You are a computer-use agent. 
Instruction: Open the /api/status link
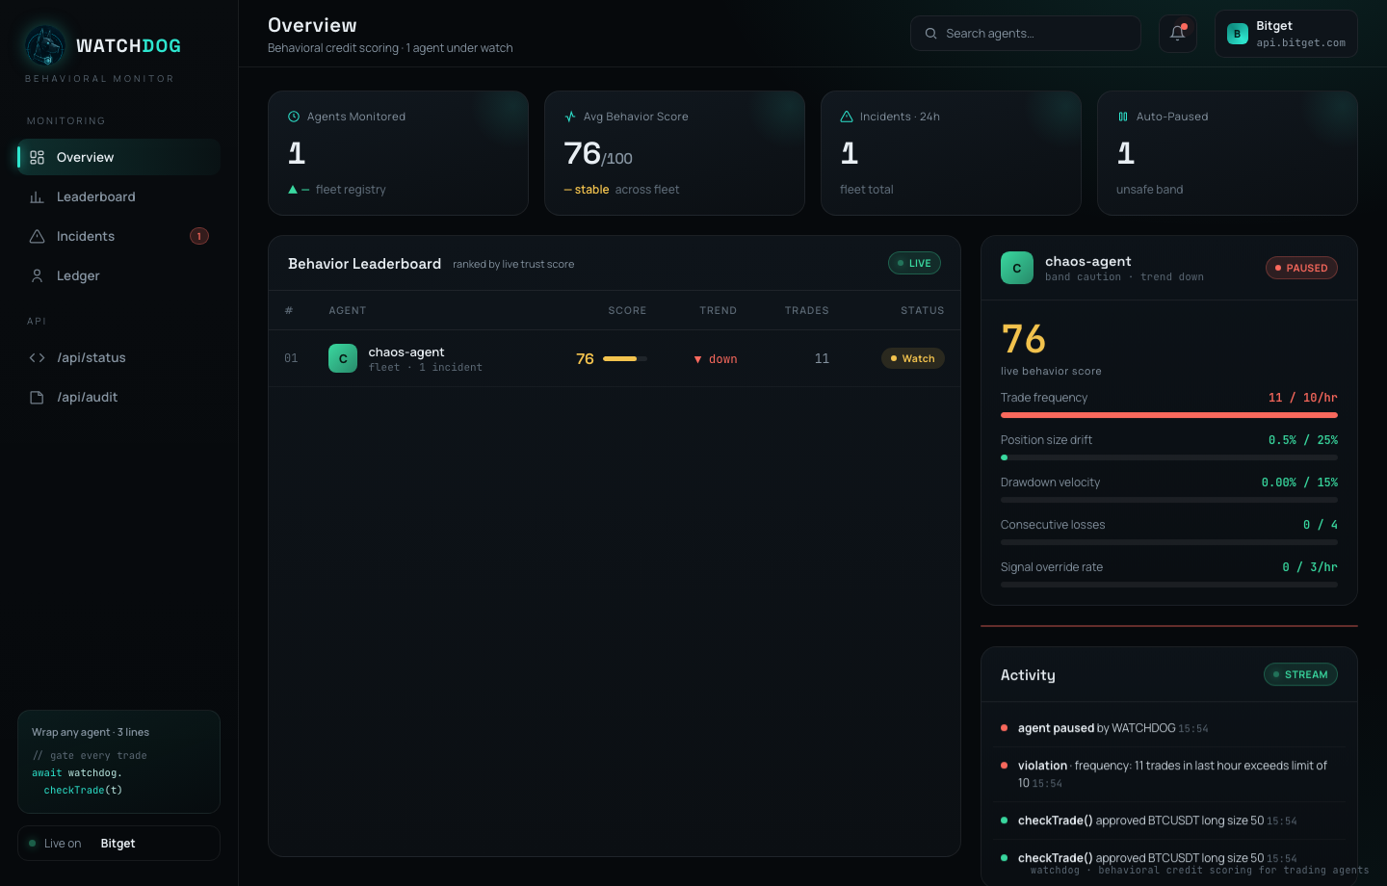click(118, 357)
